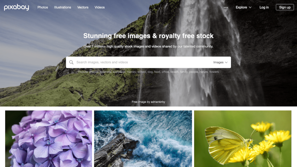Open the ocean waves and rocks thumbnail
Screen dimensions: 297x167
143,139
